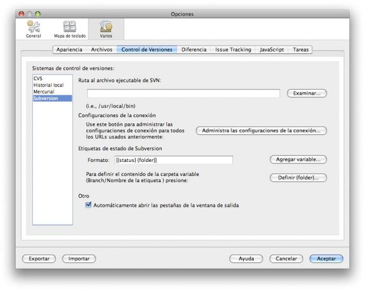Click the green zoom window button

[38, 14]
